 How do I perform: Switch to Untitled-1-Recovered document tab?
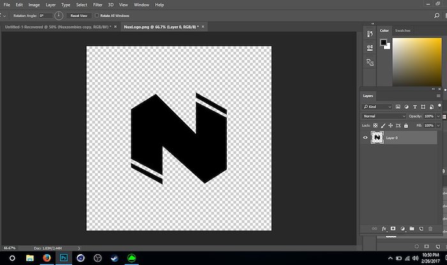[58, 27]
